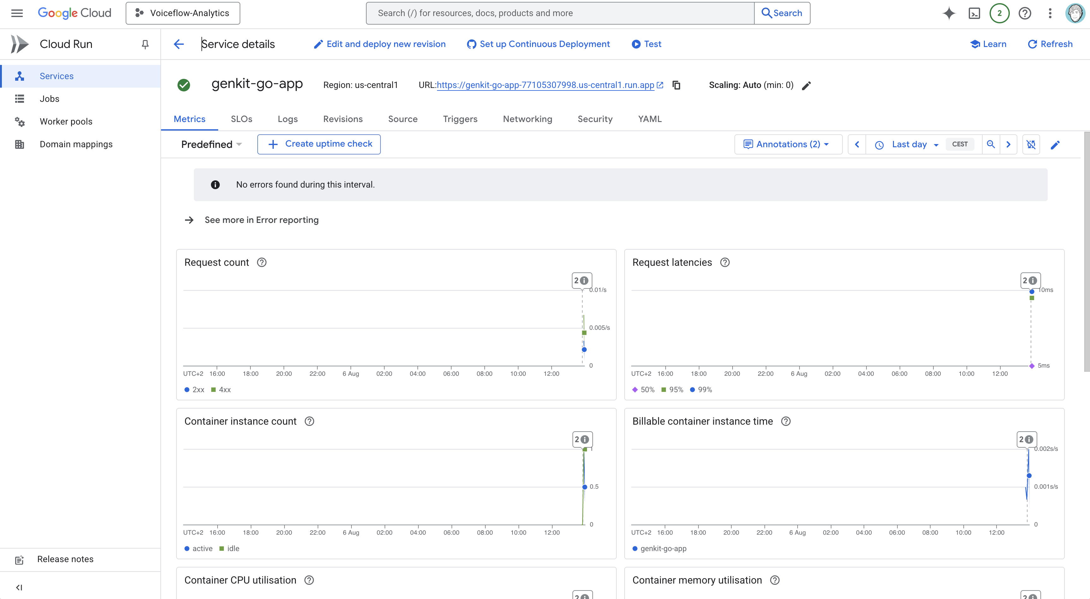Expand See more in Error reporting
Screen dimensions: 1090x599
pos(252,220)
